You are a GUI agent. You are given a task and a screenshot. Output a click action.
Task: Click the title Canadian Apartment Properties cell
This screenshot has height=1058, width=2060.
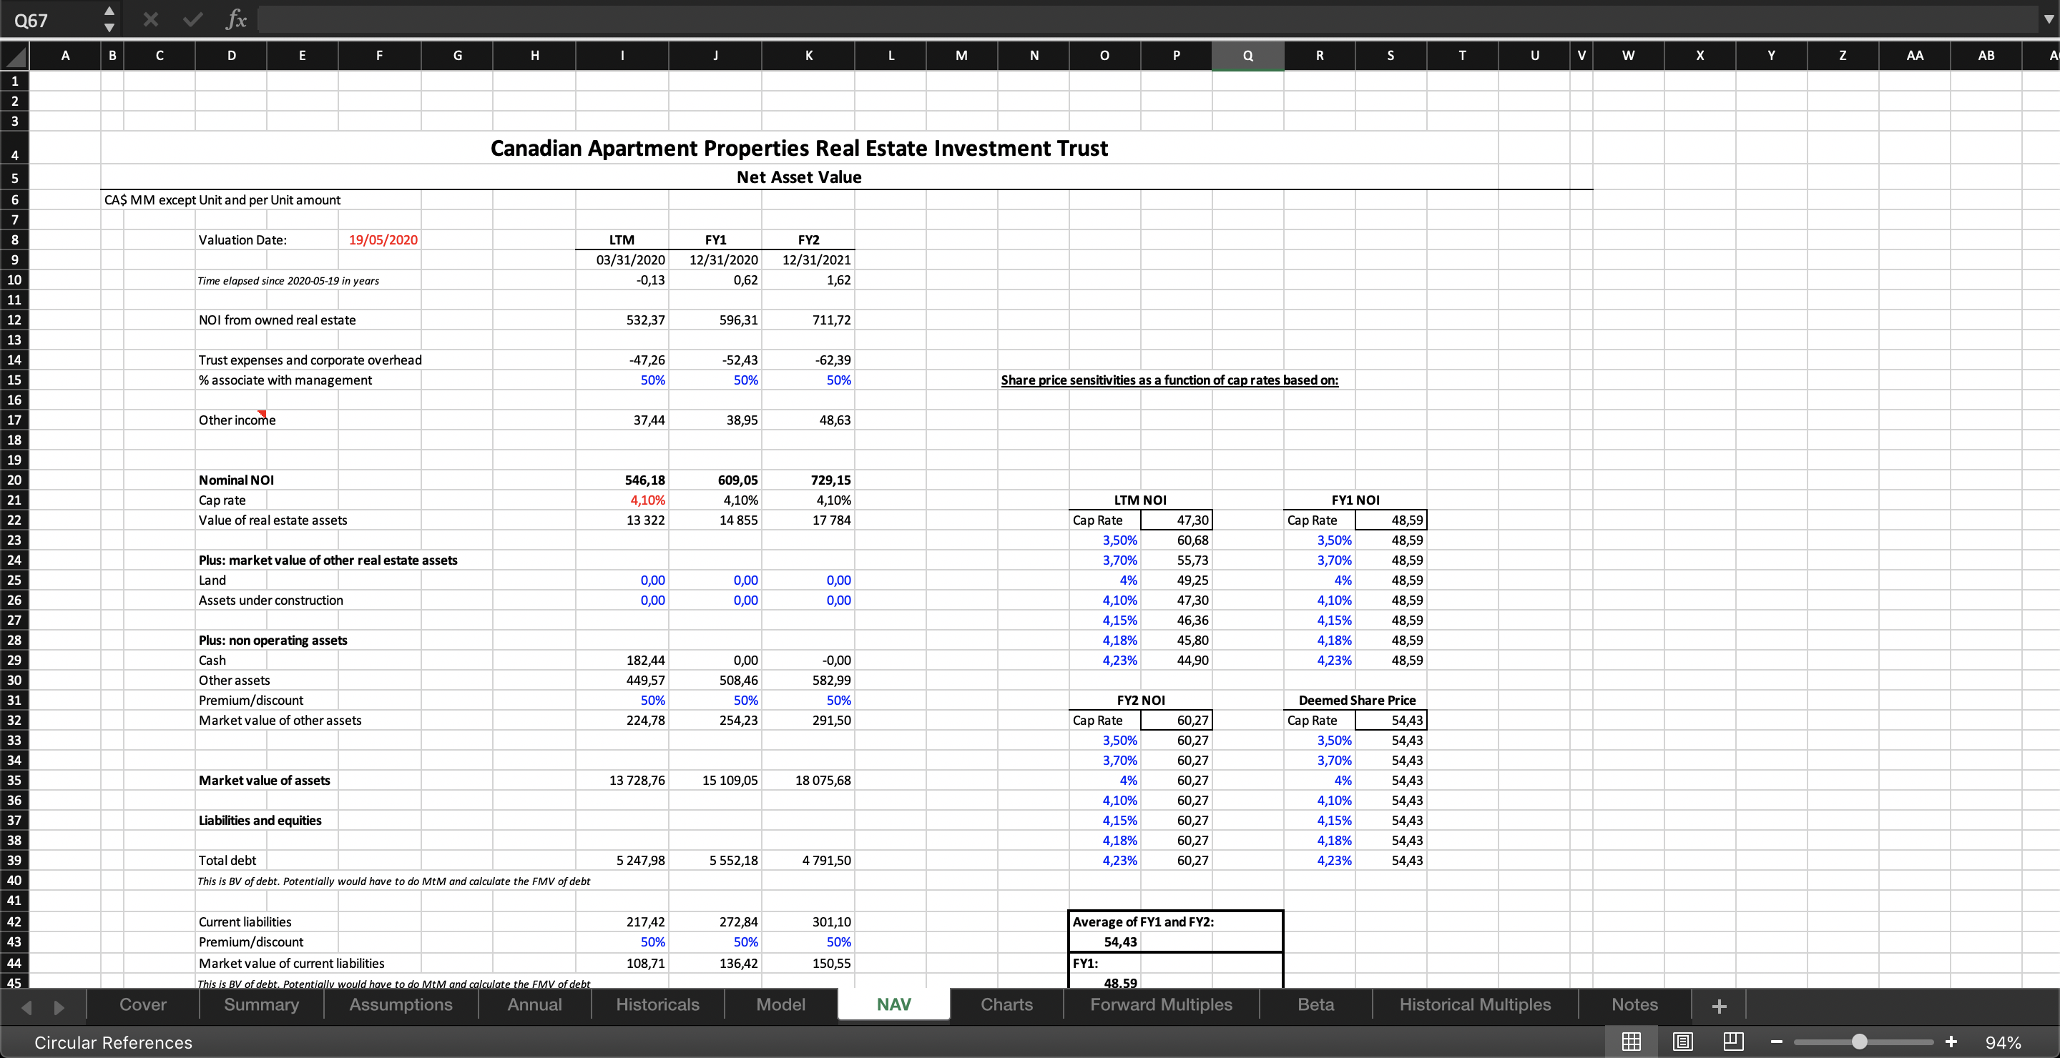point(799,149)
